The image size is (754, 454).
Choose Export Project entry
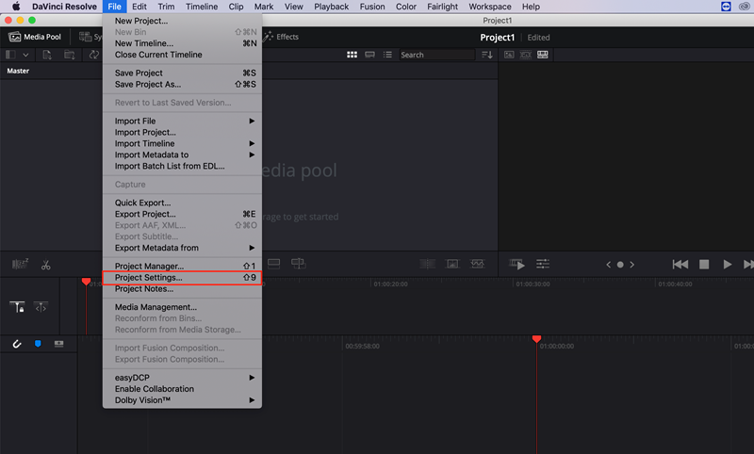[182, 214]
